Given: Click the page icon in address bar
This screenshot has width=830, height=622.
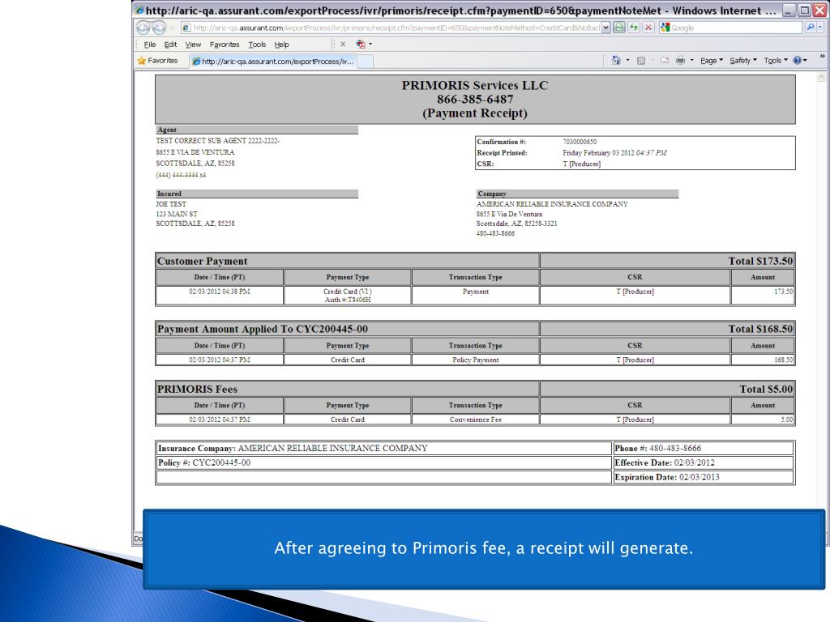Looking at the screenshot, I should point(186,28).
